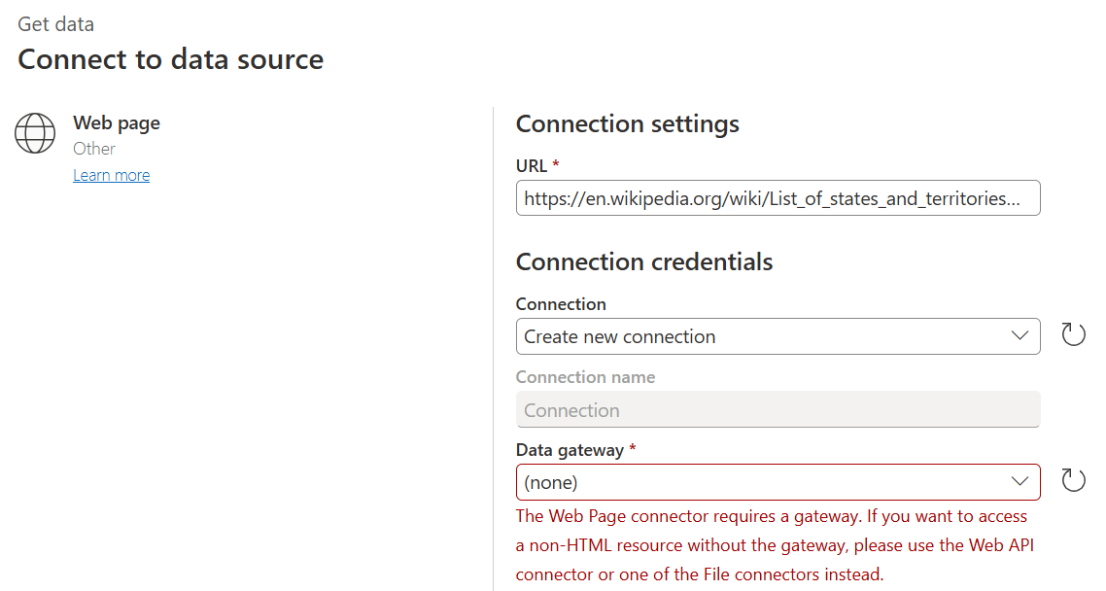Click the Web page globe icon
The image size is (1106, 591).
[35, 133]
